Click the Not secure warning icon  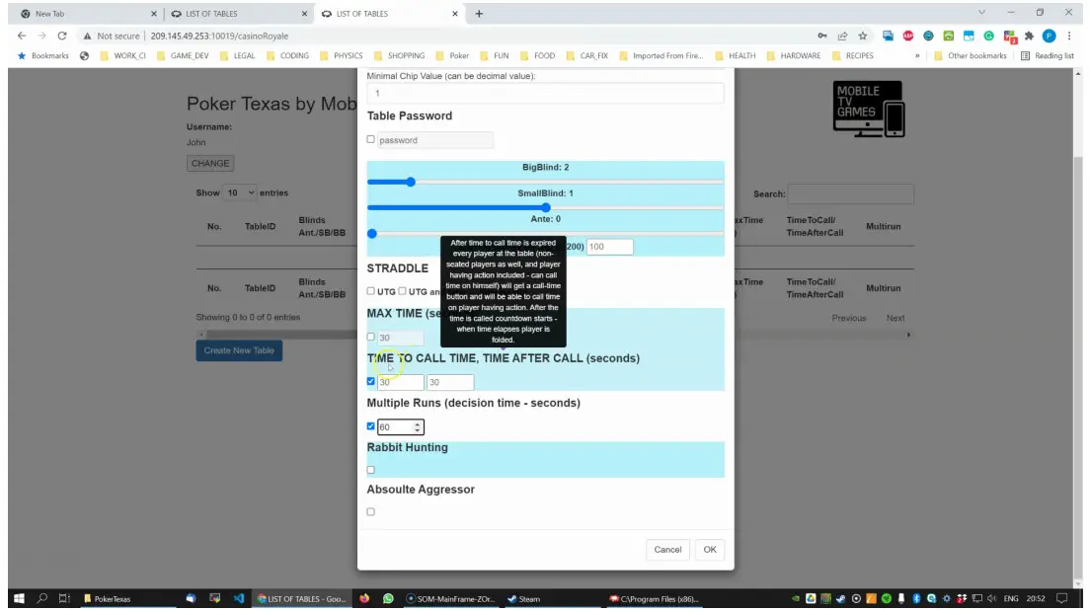click(x=87, y=37)
